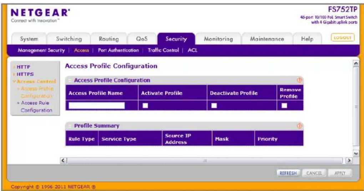
Task: Open help for Access Profile Configuration section
Action: pos(299,80)
